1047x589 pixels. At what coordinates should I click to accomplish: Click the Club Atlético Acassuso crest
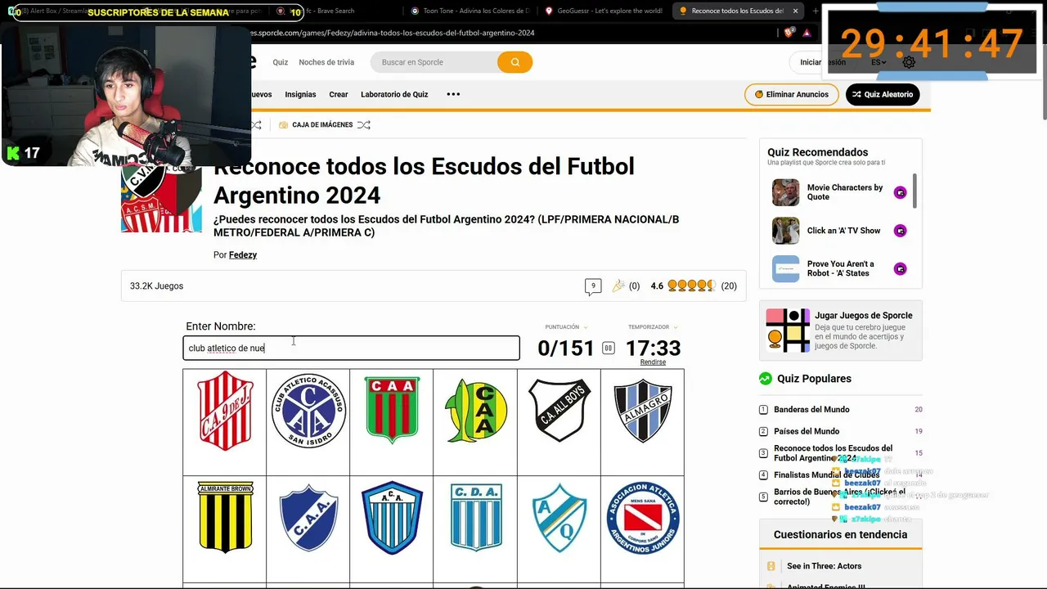tap(308, 411)
